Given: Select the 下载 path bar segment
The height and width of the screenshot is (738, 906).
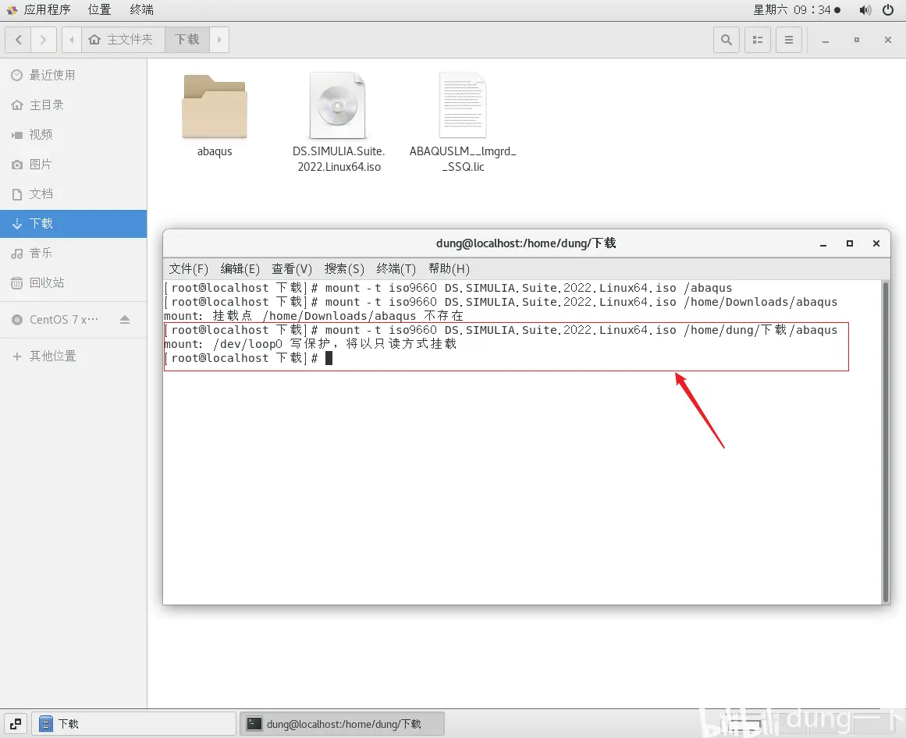Looking at the screenshot, I should point(187,40).
